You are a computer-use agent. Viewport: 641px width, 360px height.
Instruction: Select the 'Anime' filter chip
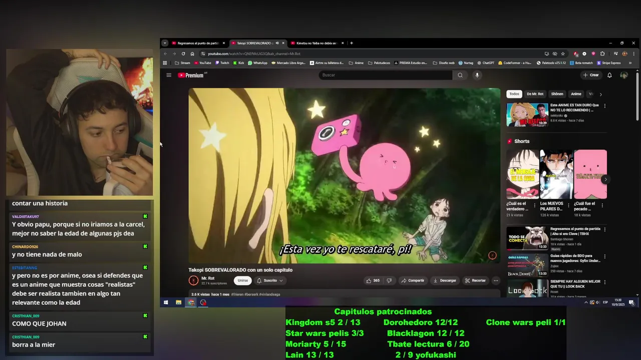coord(576,94)
